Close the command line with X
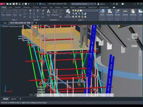The image size is (143, 107). pos(32,95)
